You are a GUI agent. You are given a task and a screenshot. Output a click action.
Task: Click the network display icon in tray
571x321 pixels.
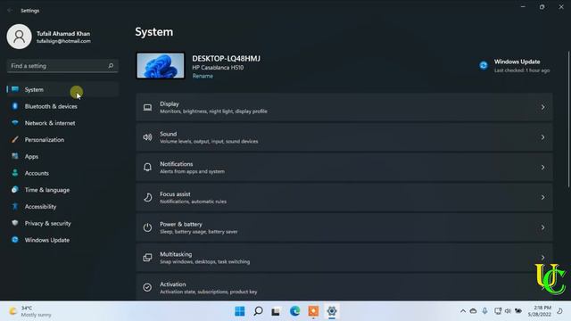[498, 311]
